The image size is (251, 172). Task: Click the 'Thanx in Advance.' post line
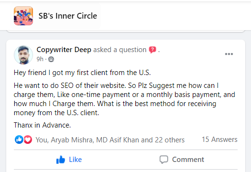tap(42, 125)
